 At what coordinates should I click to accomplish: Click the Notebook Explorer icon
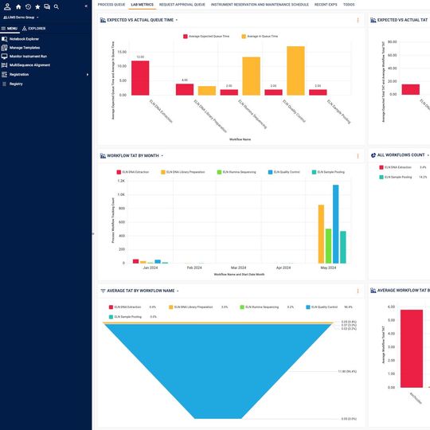5,39
